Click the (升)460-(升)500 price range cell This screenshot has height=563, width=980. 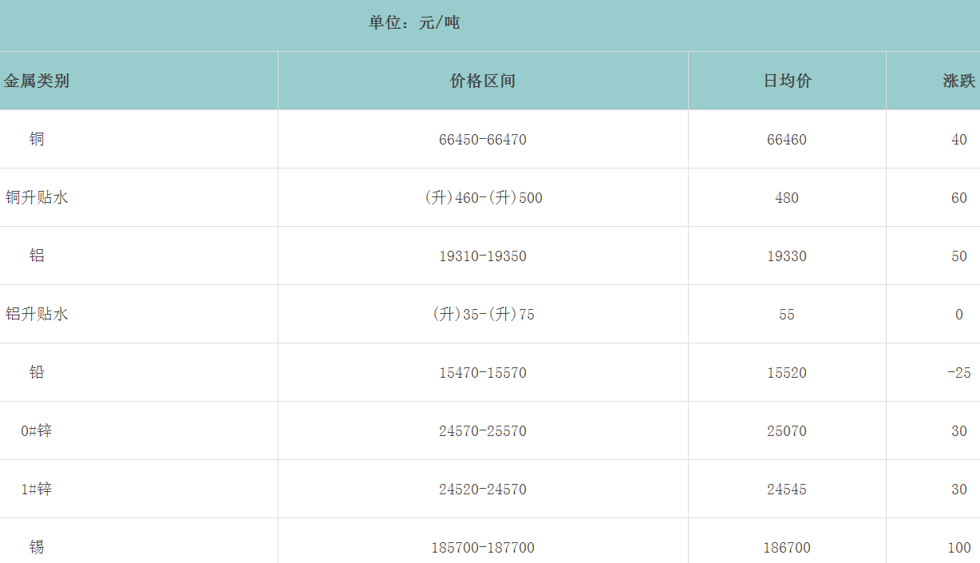pos(482,198)
